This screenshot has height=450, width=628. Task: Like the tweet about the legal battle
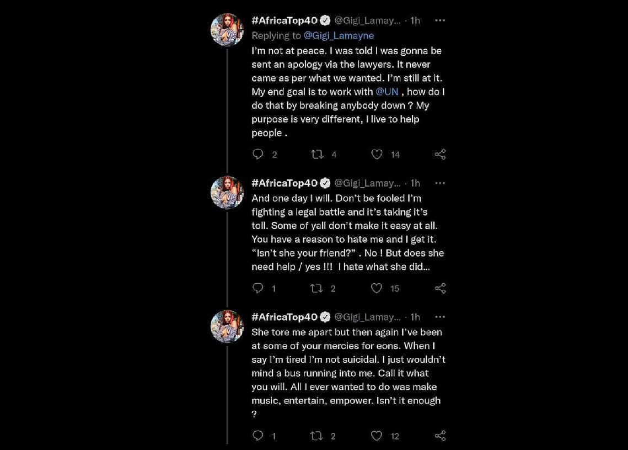(x=377, y=288)
